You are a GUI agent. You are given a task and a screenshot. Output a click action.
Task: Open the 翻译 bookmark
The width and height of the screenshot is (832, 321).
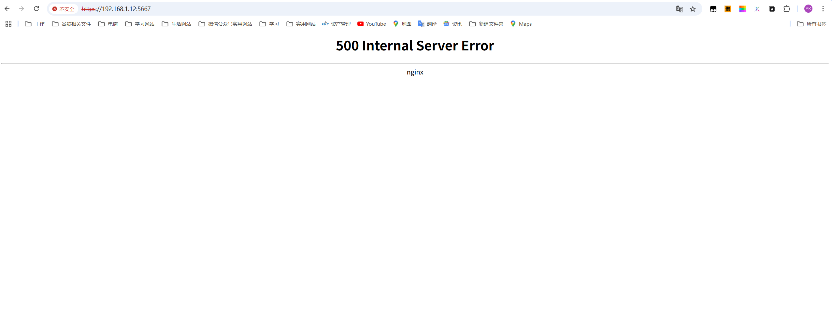coord(427,24)
